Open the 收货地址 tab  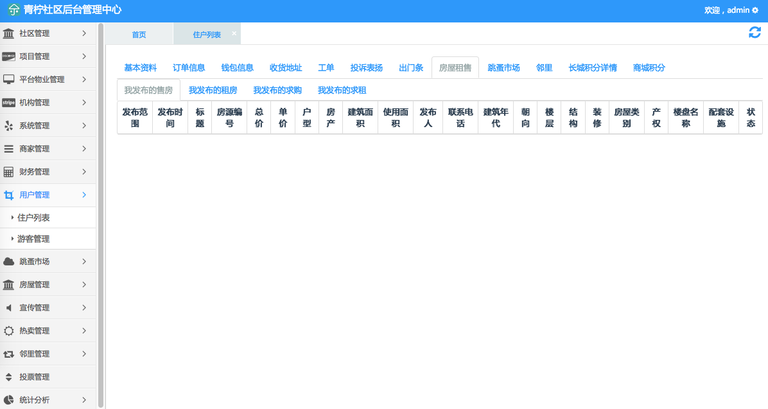286,67
